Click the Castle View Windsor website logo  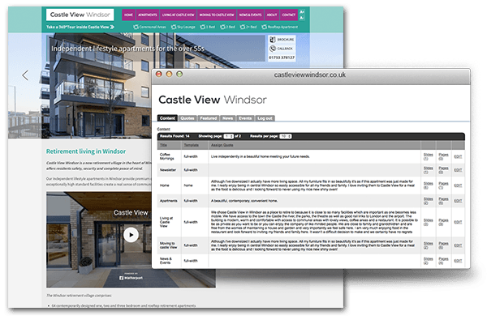(x=80, y=15)
